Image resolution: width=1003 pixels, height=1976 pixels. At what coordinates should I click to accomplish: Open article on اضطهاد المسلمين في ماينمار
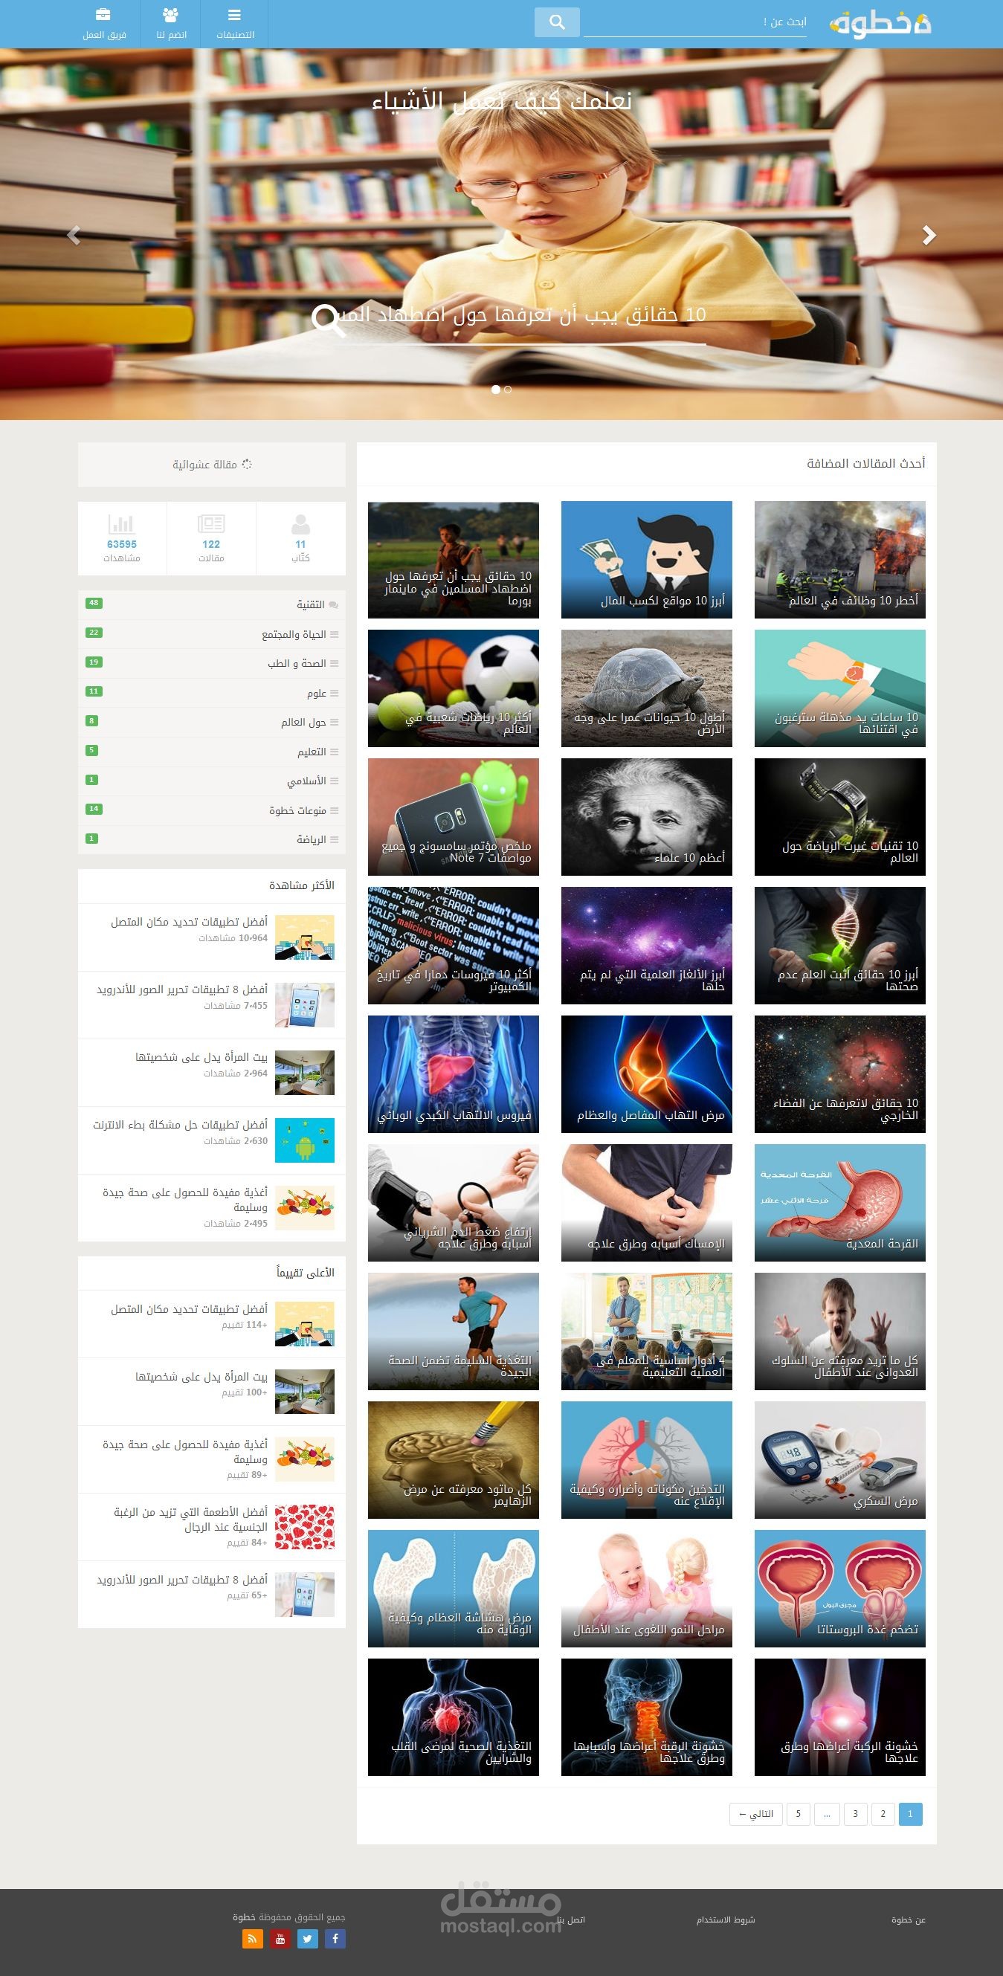[454, 560]
